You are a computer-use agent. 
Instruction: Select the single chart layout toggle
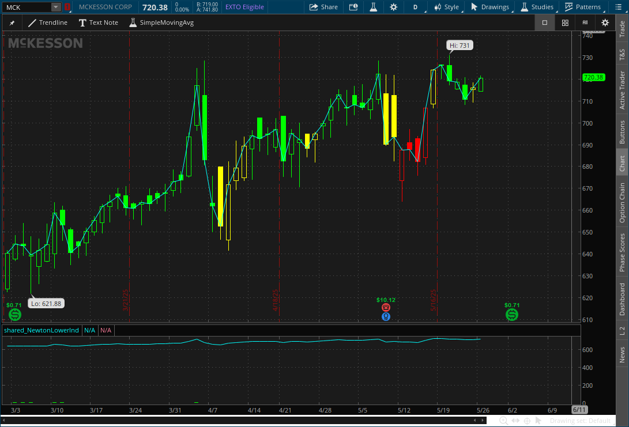545,23
